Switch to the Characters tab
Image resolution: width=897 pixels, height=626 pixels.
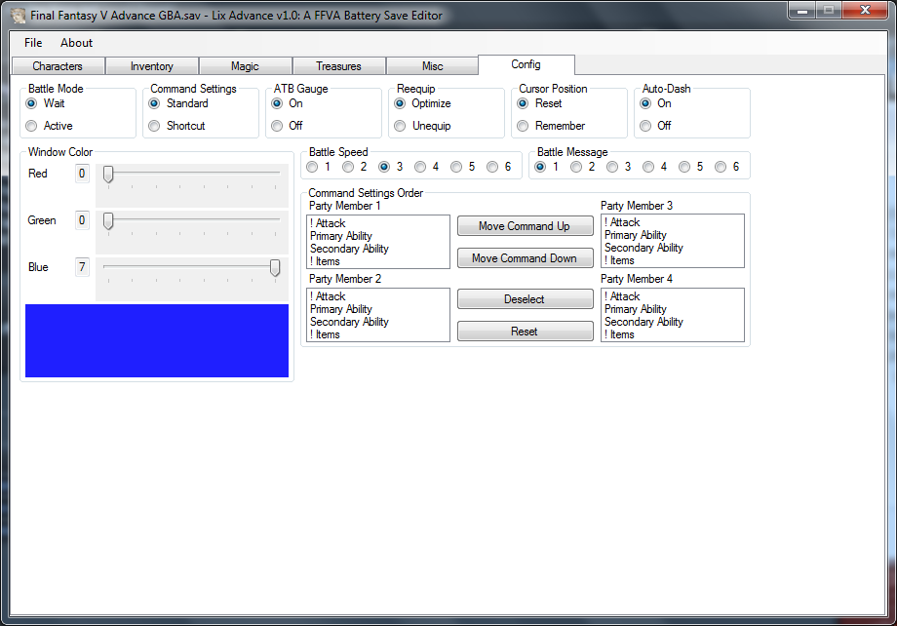(x=58, y=66)
